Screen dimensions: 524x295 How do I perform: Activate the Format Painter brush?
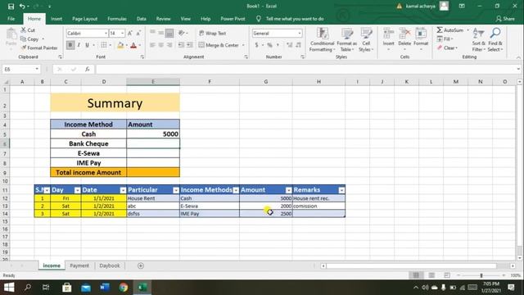[x=24, y=48]
